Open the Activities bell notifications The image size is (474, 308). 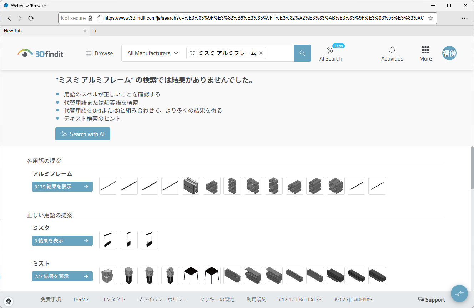(392, 54)
